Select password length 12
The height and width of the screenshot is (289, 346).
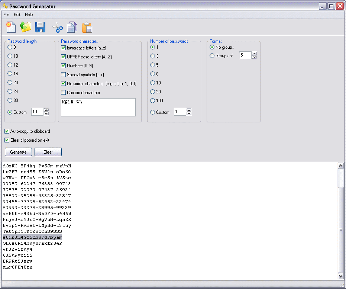click(10, 65)
